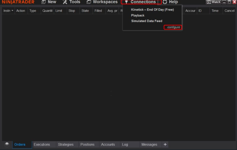Click the Avg. price column header

coord(112,11)
